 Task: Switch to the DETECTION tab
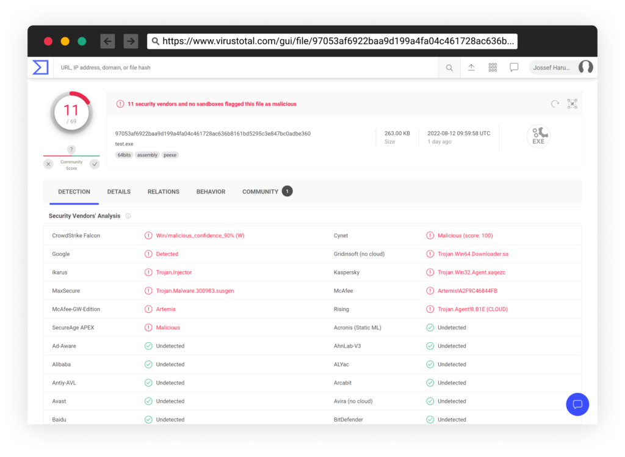tap(74, 192)
